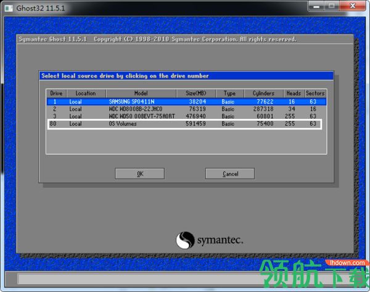The width and height of the screenshot is (370, 292).
Task: Click the Cylinders column header
Action: pos(263,93)
